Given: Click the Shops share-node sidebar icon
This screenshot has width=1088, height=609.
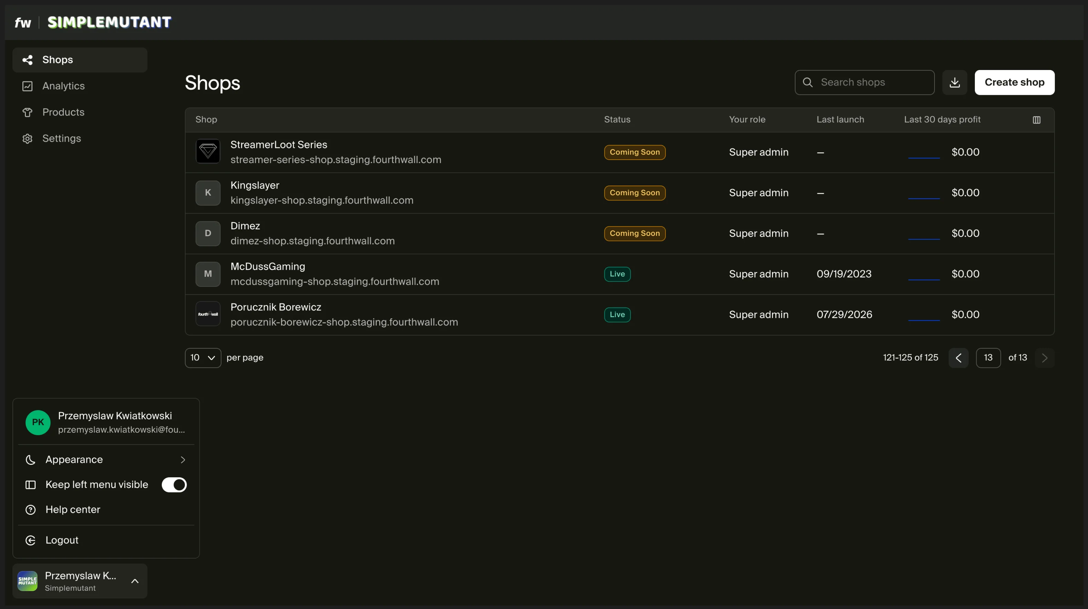Looking at the screenshot, I should tap(28, 60).
